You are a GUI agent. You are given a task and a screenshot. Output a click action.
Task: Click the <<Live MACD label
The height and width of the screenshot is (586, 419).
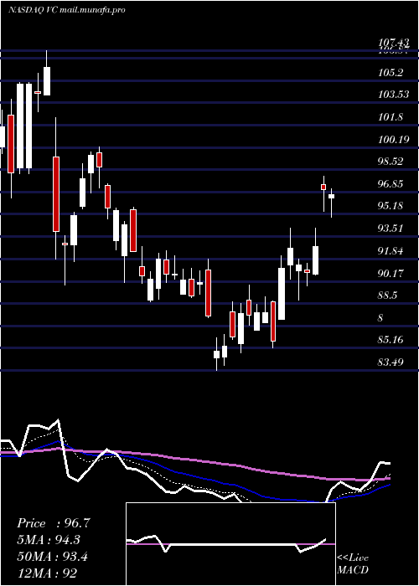coord(353,563)
